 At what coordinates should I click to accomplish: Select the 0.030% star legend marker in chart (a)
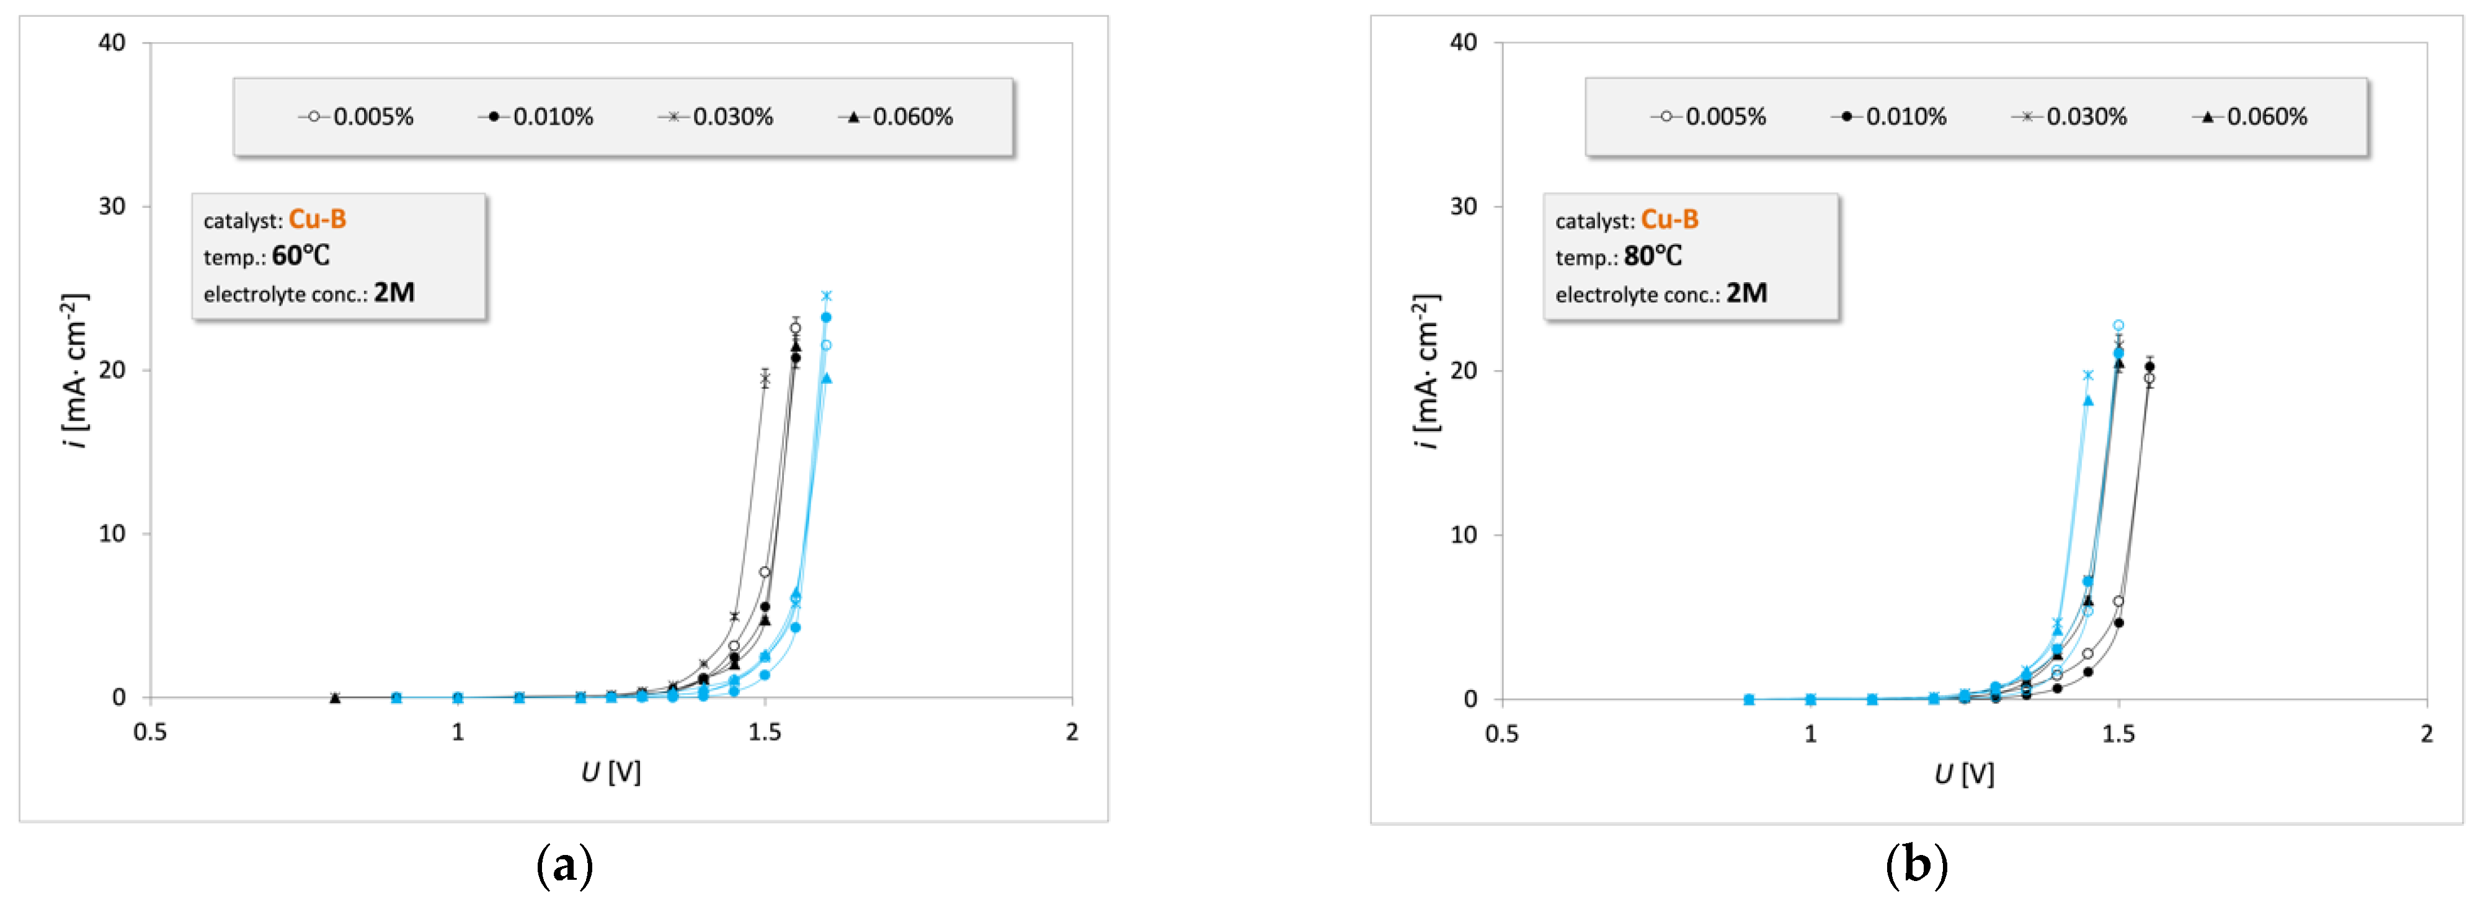coord(673,117)
